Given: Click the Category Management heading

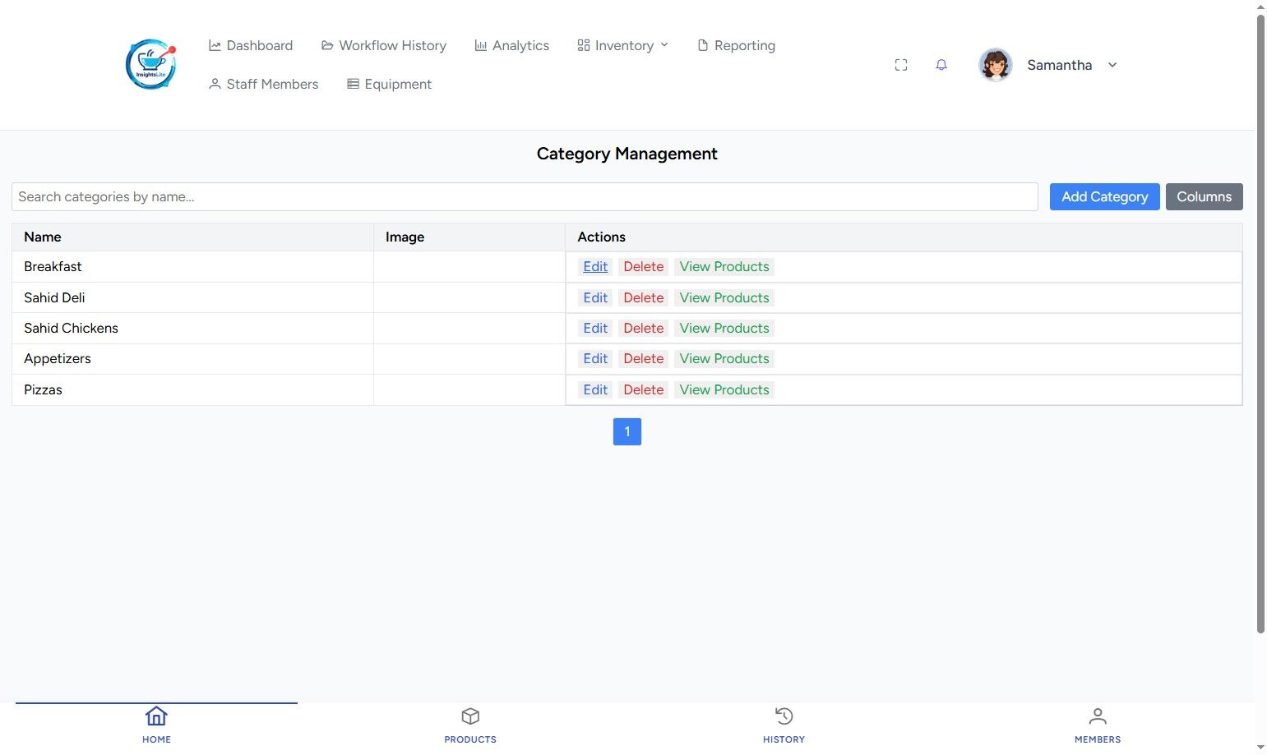Looking at the screenshot, I should [x=627, y=154].
